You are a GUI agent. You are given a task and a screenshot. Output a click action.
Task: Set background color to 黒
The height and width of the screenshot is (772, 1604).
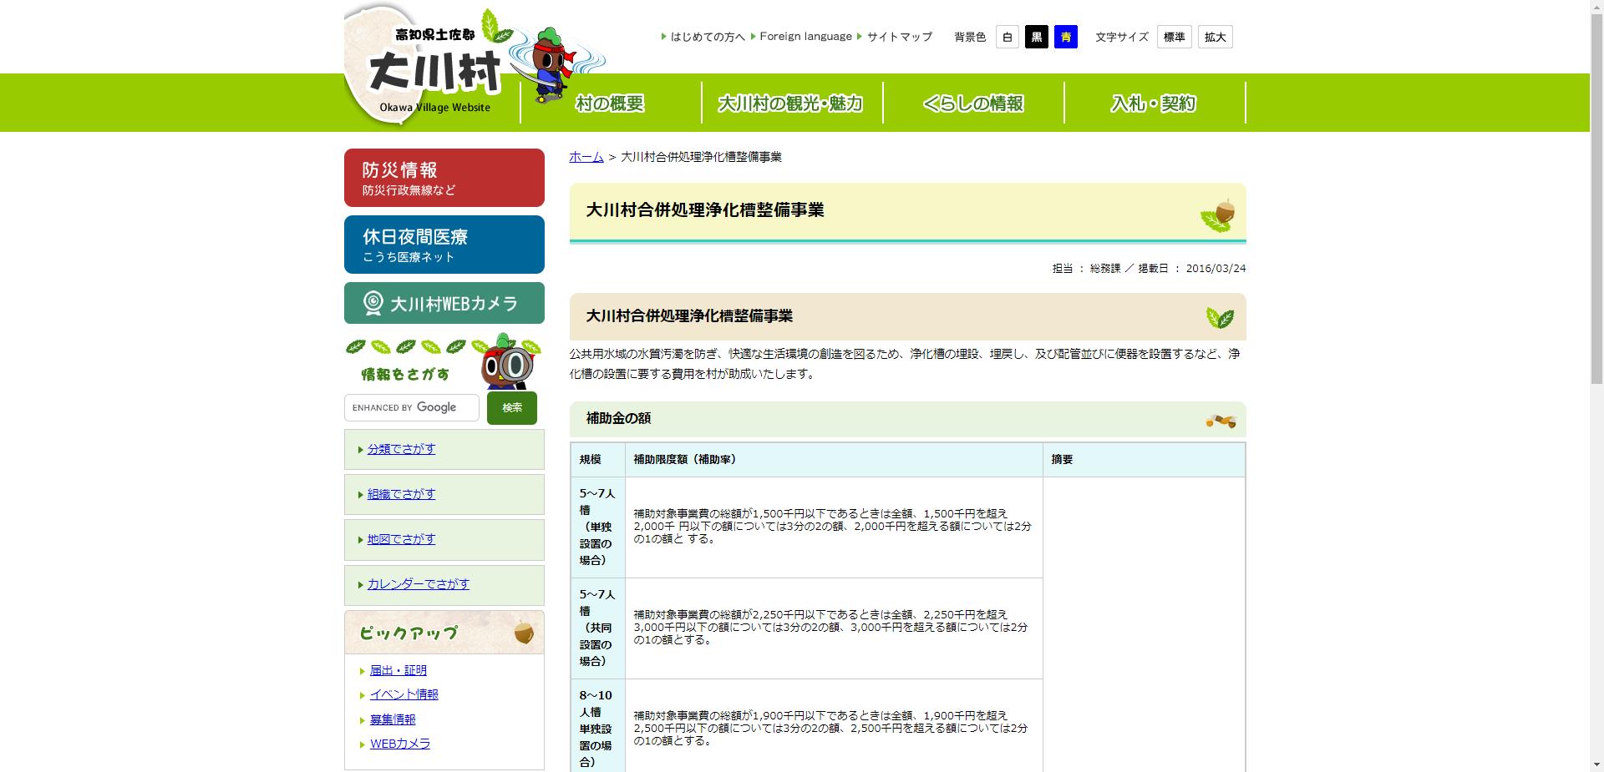pyautogui.click(x=1036, y=37)
